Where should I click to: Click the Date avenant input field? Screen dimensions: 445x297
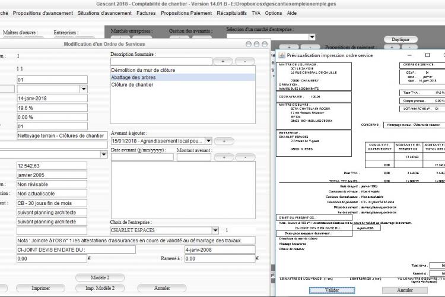pos(142,157)
